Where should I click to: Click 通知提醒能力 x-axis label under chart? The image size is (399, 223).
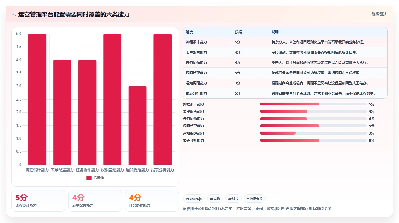tap(137, 170)
